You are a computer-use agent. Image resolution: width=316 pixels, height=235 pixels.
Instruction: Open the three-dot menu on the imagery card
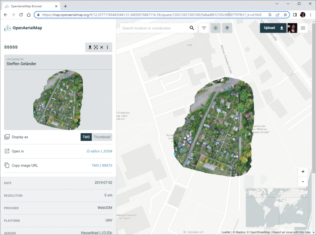(107, 47)
